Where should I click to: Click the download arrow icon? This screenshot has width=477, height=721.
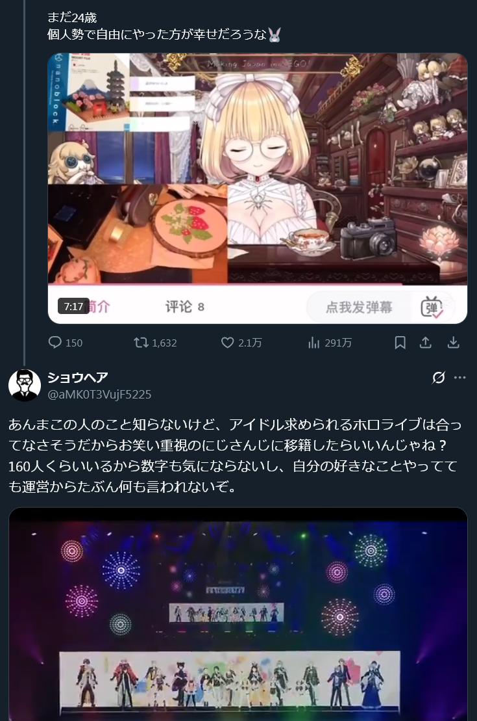point(453,342)
